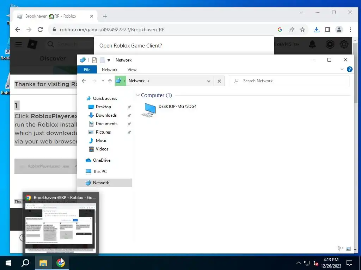Open the View ribbon tab
The height and width of the screenshot is (270, 361).
(132, 70)
